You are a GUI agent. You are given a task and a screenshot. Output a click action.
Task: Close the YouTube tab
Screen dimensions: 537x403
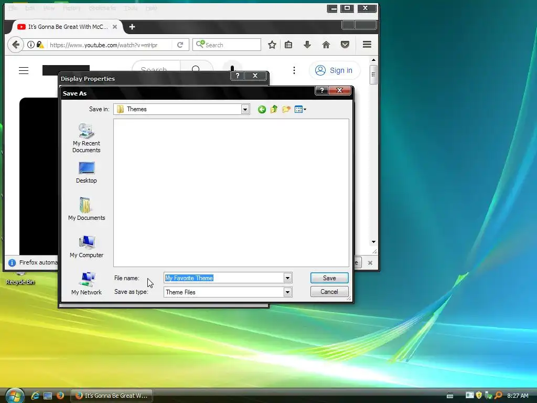pyautogui.click(x=115, y=27)
